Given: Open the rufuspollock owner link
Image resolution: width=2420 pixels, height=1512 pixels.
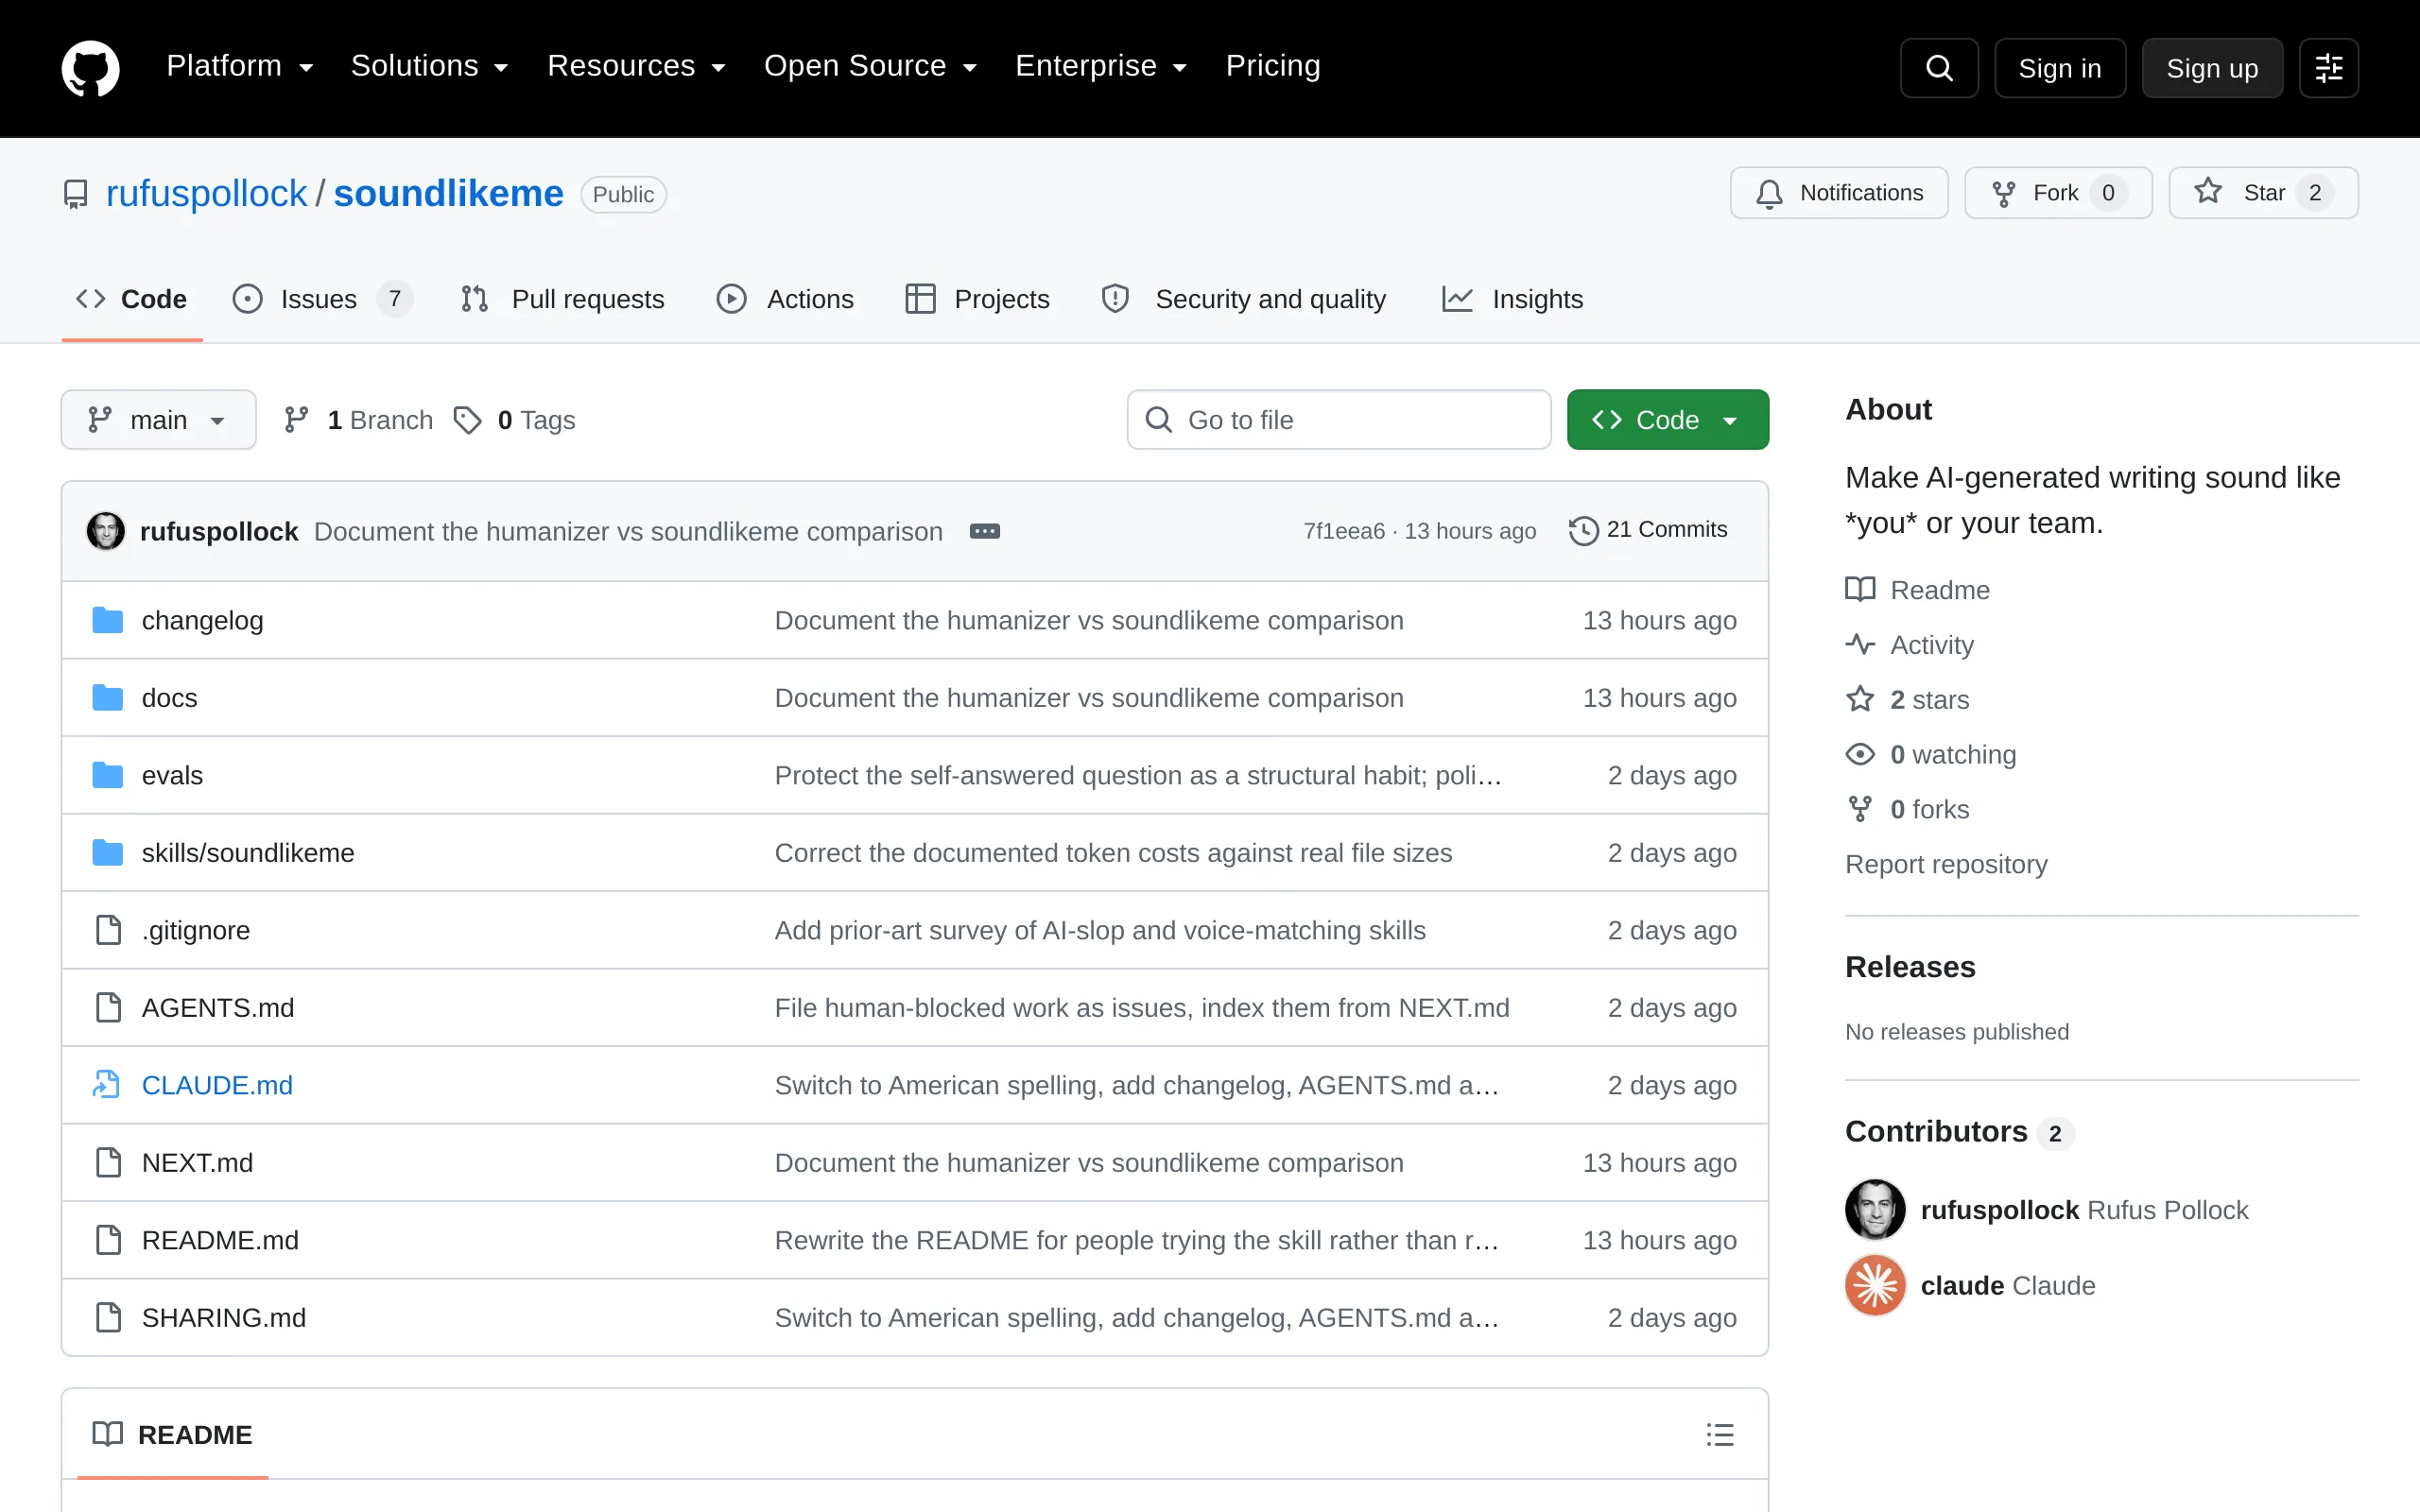Looking at the screenshot, I should (206, 193).
